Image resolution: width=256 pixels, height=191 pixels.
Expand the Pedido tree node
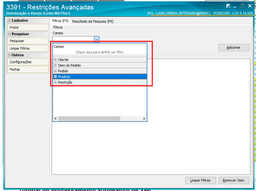tap(55, 71)
